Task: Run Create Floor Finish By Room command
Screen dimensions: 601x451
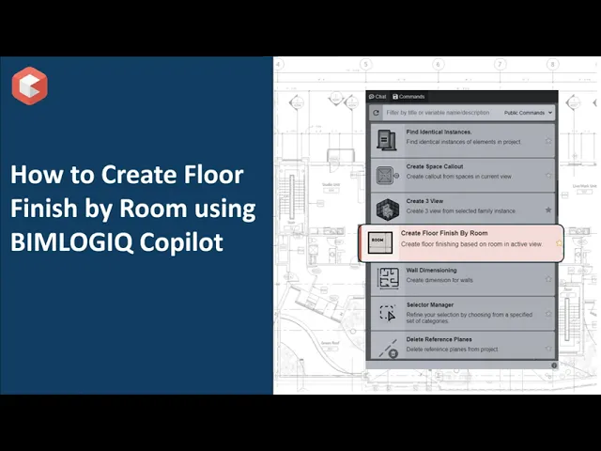Action: coord(461,243)
